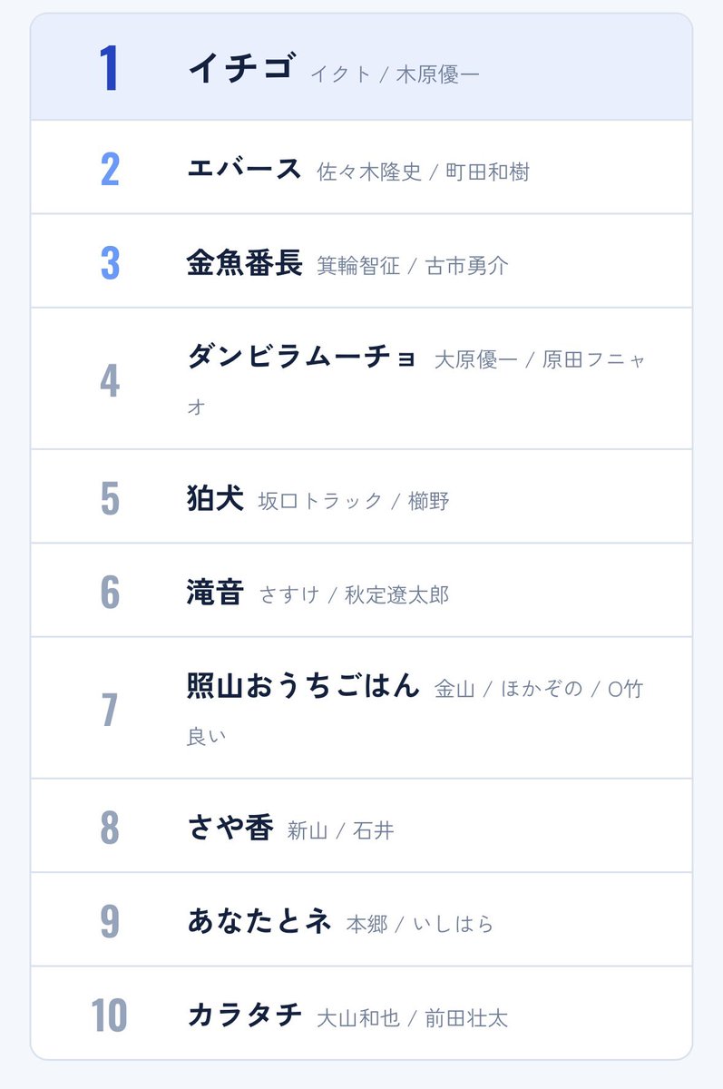Click the rank number 1 badge
The height and width of the screenshot is (1089, 723).
[110, 68]
